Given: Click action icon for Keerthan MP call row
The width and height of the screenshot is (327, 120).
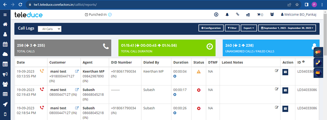Looking at the screenshot, I should pyautogui.click(x=285, y=72).
